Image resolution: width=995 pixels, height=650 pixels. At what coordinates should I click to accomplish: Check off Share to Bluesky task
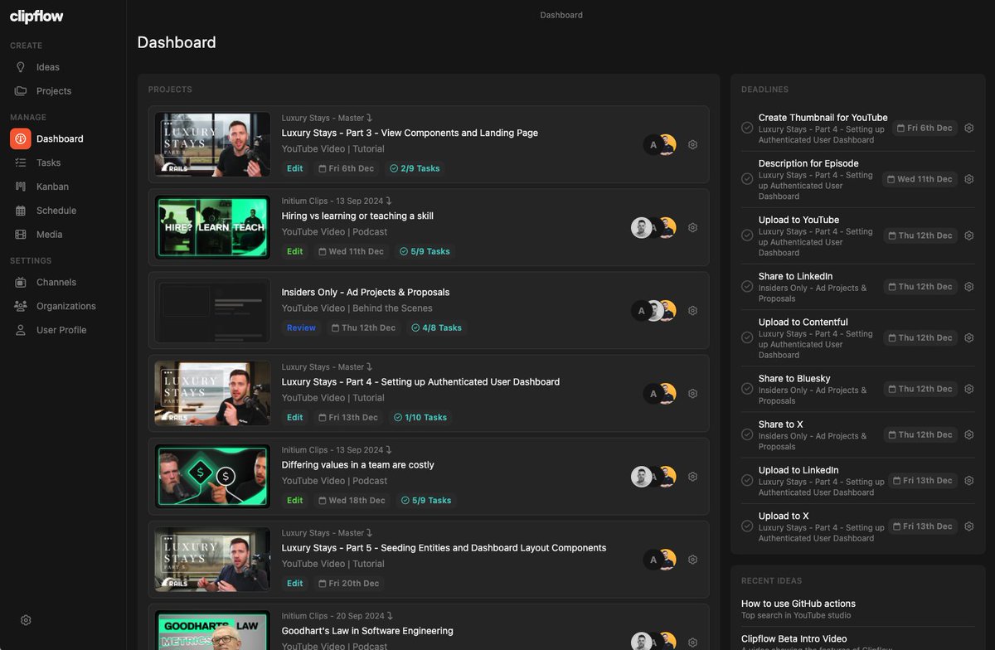[747, 389]
